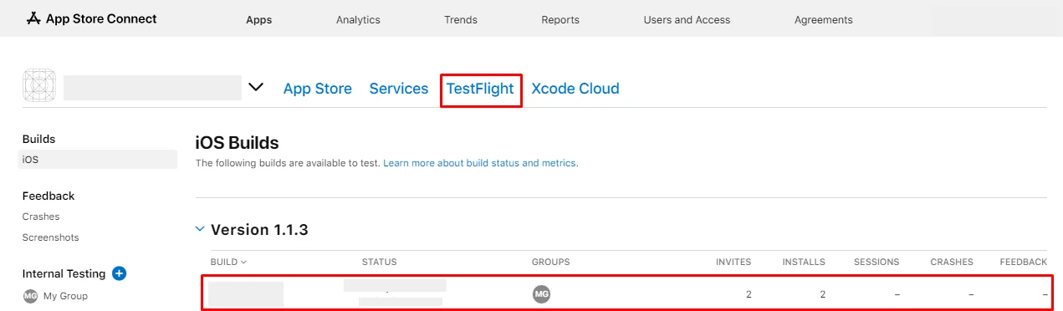Viewport: 1063px width, 311px height.
Task: Click the app icon placeholder thumbnail
Action: (x=38, y=85)
